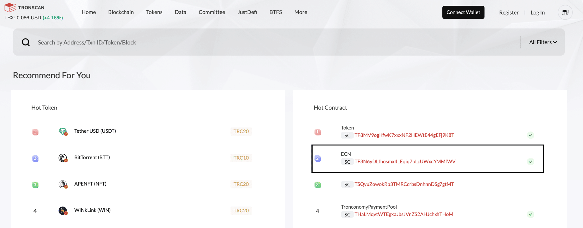The width and height of the screenshot is (583, 228).
Task: Click the Hot Contract heading
Action: (x=330, y=108)
